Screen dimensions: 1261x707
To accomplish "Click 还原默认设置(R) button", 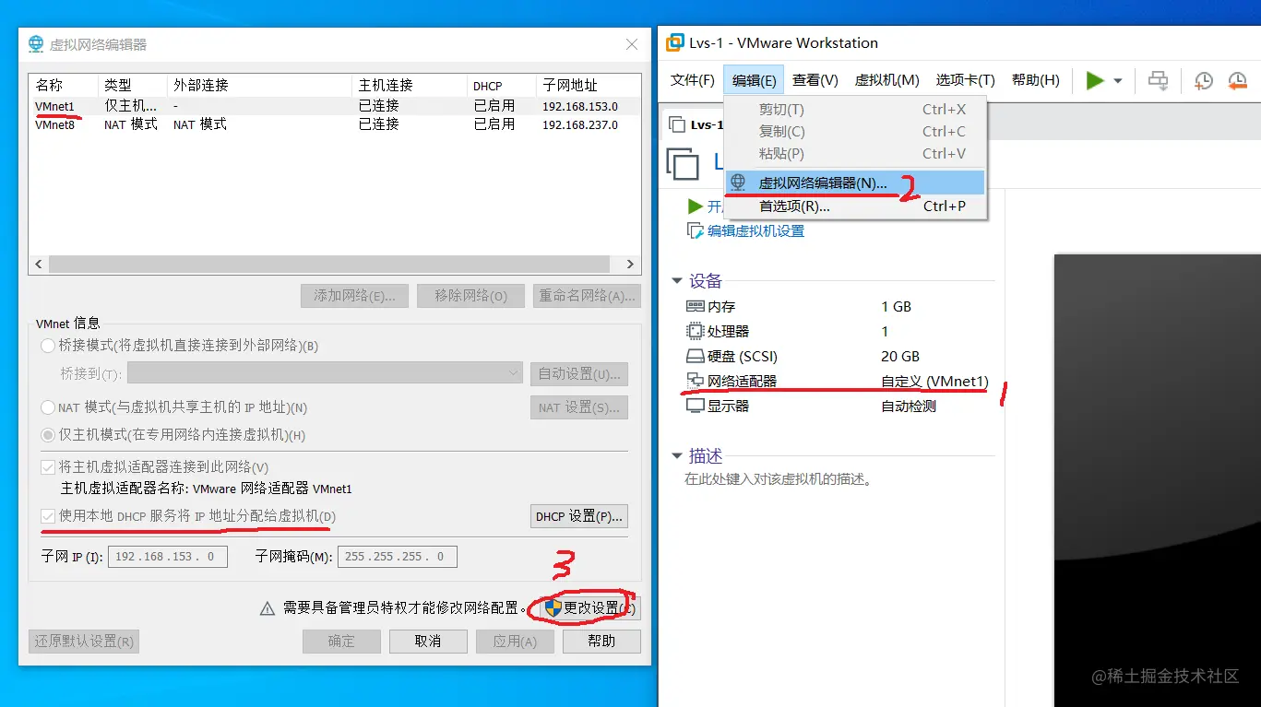I will click(x=84, y=641).
